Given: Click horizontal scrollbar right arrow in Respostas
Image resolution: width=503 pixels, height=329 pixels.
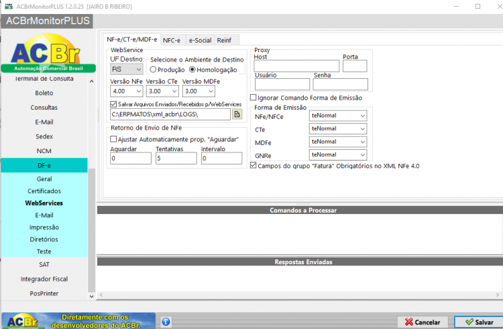Looking at the screenshot, I should [498, 295].
